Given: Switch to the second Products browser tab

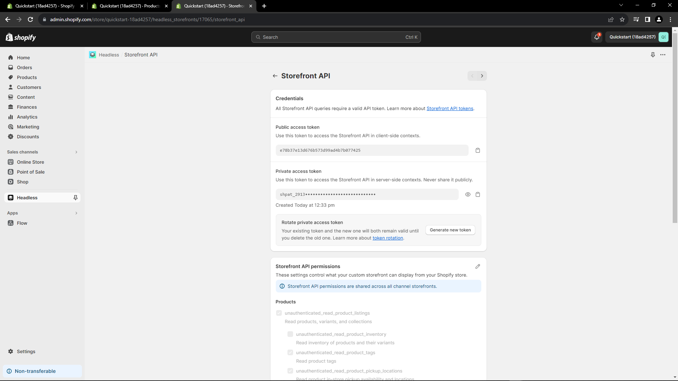Looking at the screenshot, I should 129,6.
